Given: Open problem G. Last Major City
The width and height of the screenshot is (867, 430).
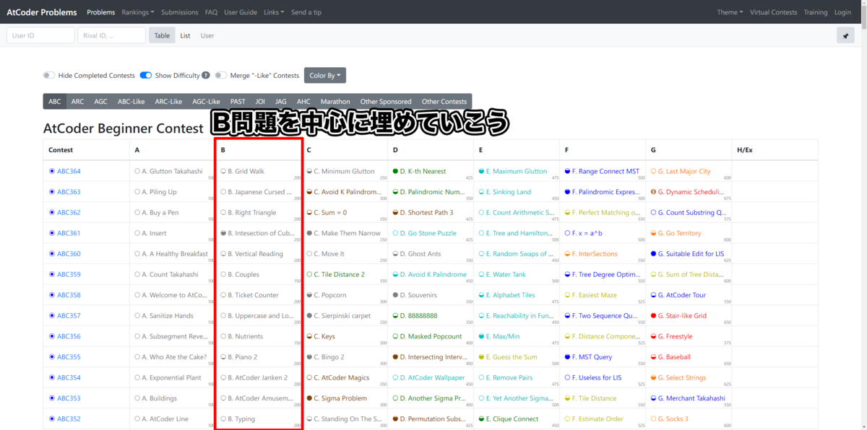Looking at the screenshot, I should point(683,172).
